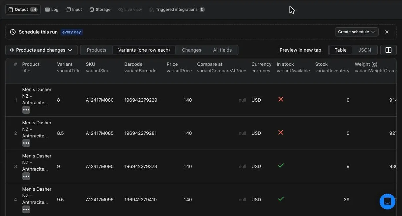The image size is (402, 216).
Task: Click the Price column header
Action: tap(179, 67)
